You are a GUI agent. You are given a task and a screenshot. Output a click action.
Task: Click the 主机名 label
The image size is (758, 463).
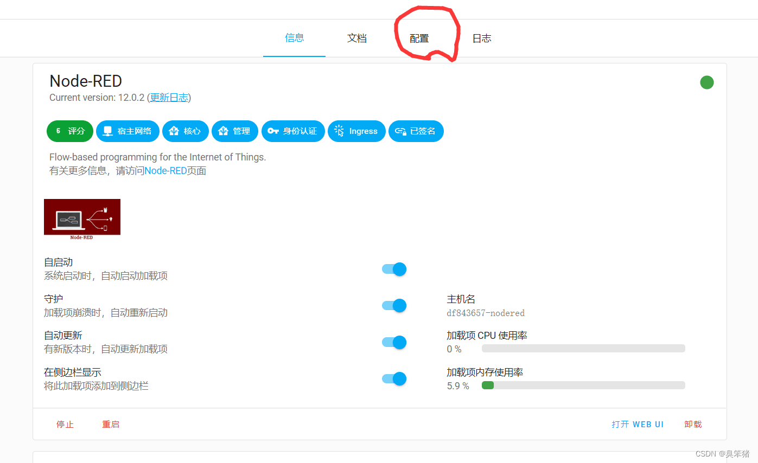[461, 299]
